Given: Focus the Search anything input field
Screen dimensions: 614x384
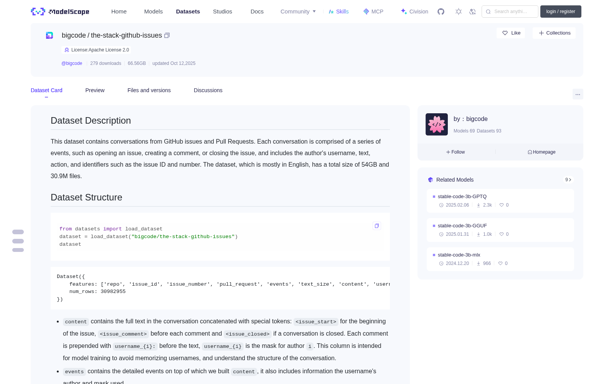Looking at the screenshot, I should click(x=510, y=12).
